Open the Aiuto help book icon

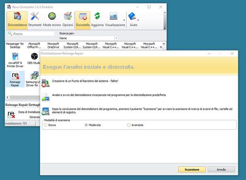tap(132, 16)
